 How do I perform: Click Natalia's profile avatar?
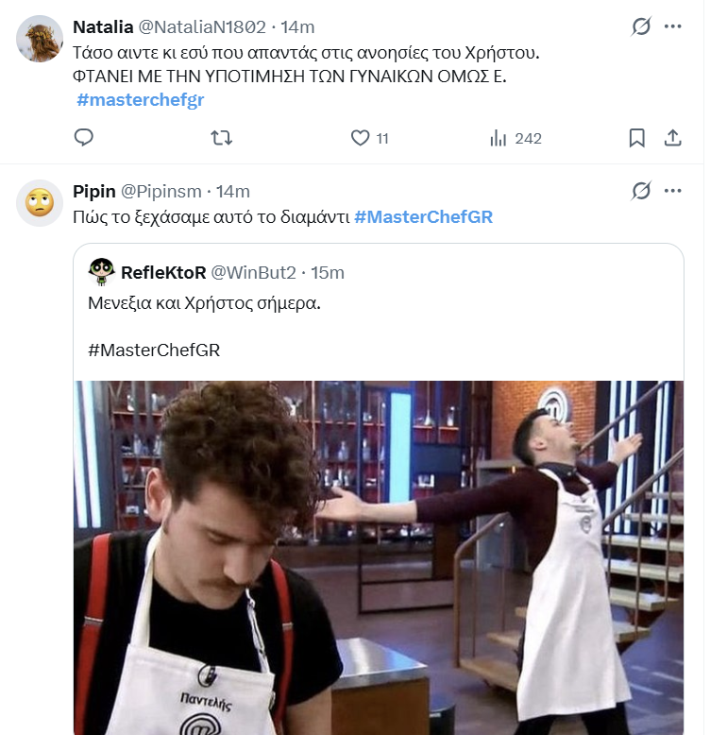[x=41, y=39]
